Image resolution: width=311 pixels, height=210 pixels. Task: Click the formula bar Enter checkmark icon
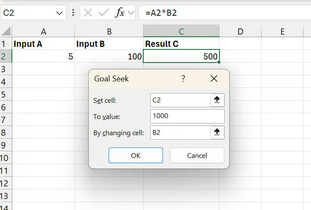[104, 13]
